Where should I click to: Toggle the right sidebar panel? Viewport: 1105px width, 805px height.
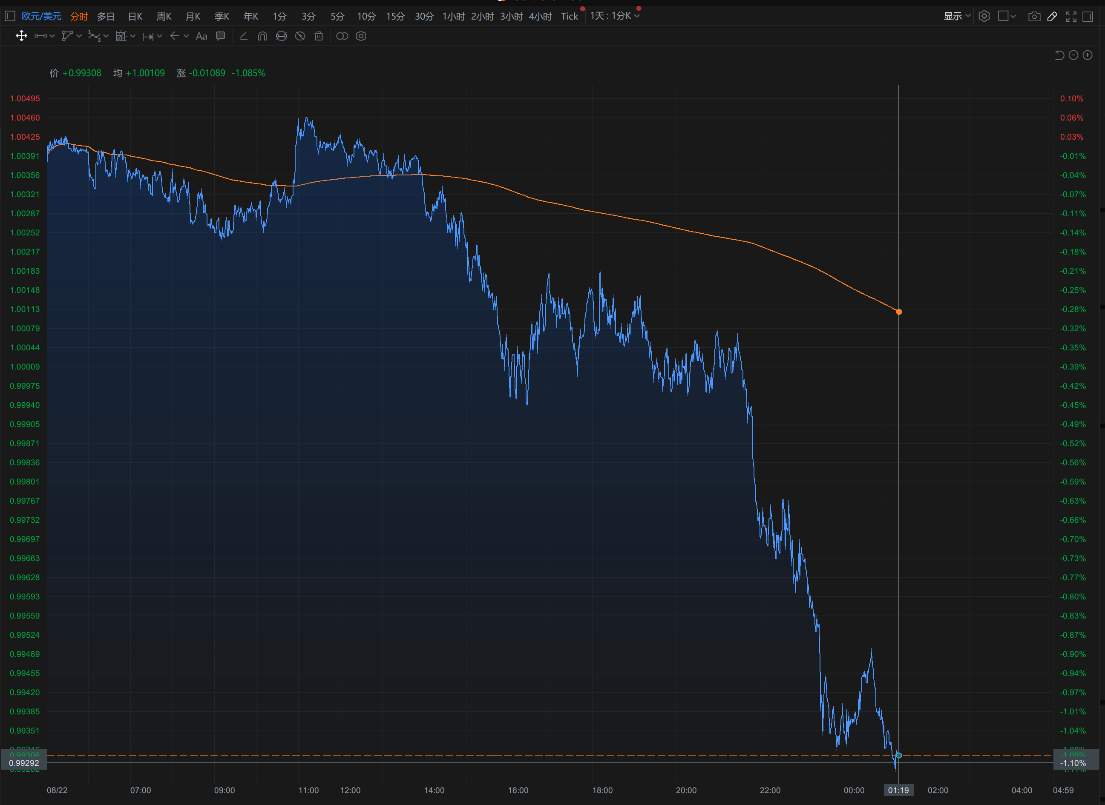1088,17
